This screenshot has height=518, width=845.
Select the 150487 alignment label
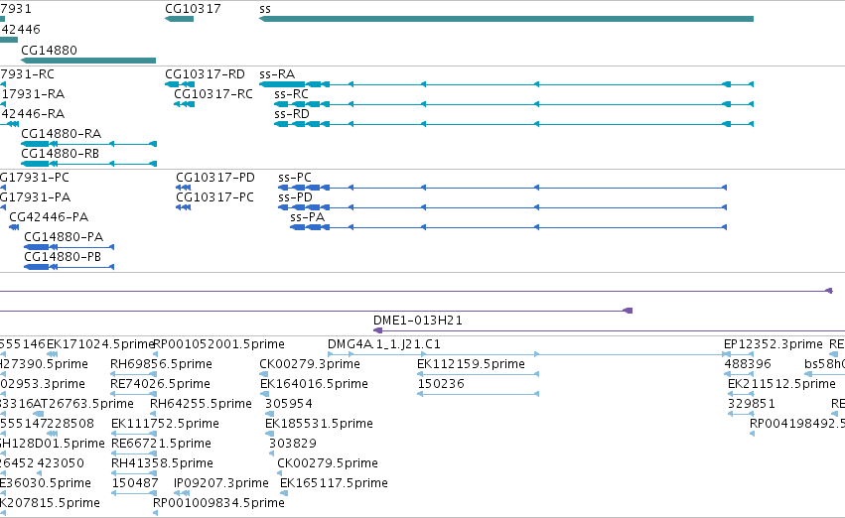pyautogui.click(x=135, y=483)
